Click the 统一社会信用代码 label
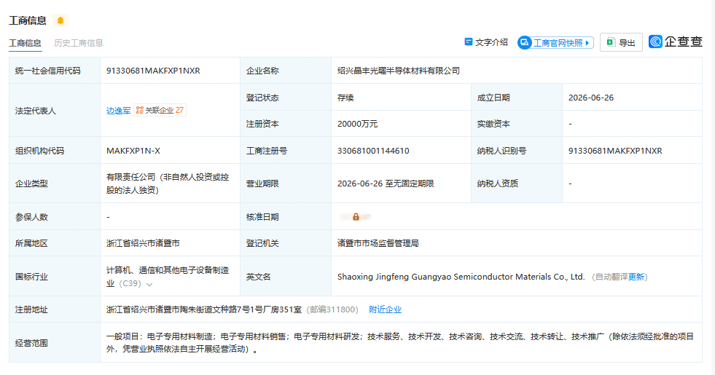 pos(48,71)
